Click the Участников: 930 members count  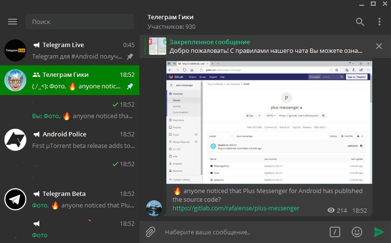point(172,27)
